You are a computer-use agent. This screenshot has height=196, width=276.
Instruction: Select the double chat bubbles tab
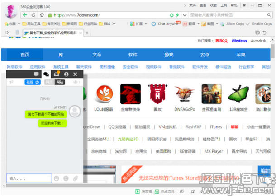[46, 74]
